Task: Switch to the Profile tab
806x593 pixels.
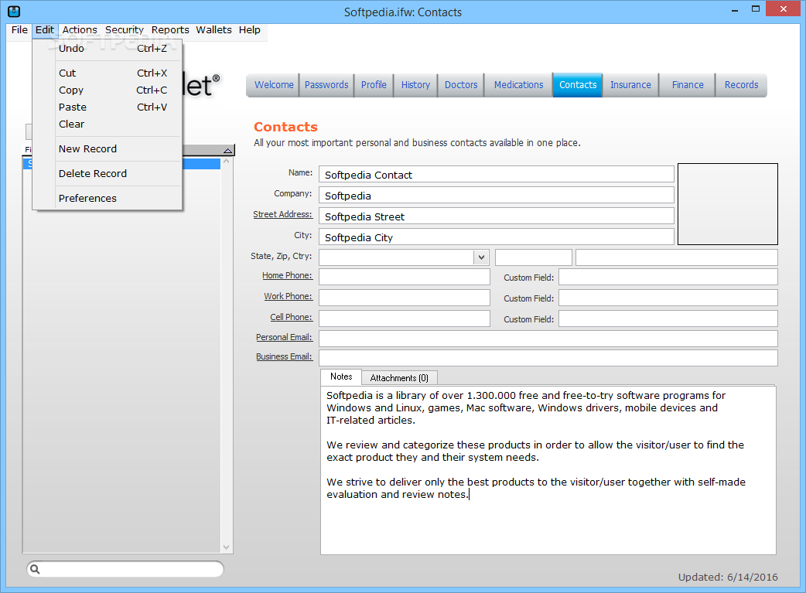Action: pos(374,85)
